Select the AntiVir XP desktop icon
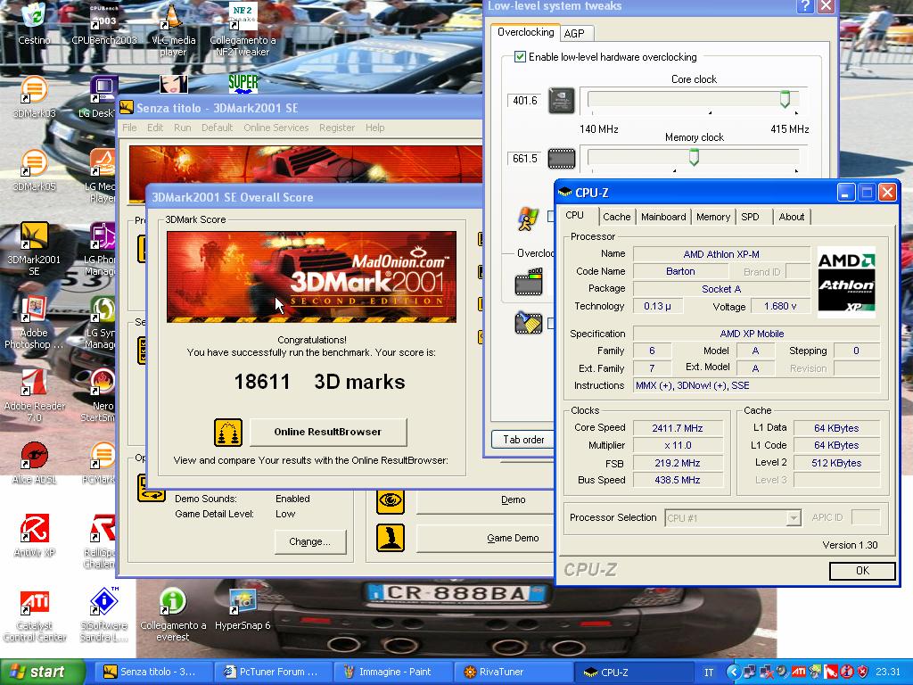This screenshot has width=913, height=685. pyautogui.click(x=34, y=536)
